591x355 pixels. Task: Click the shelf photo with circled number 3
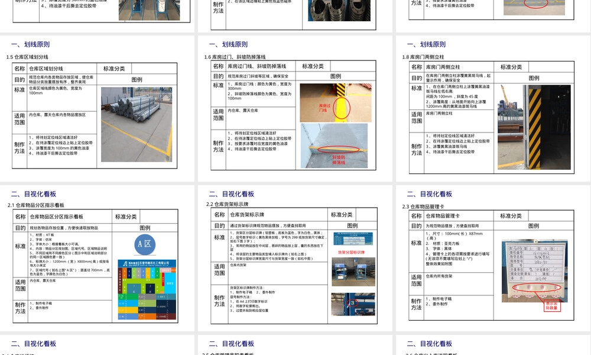(x=353, y=304)
